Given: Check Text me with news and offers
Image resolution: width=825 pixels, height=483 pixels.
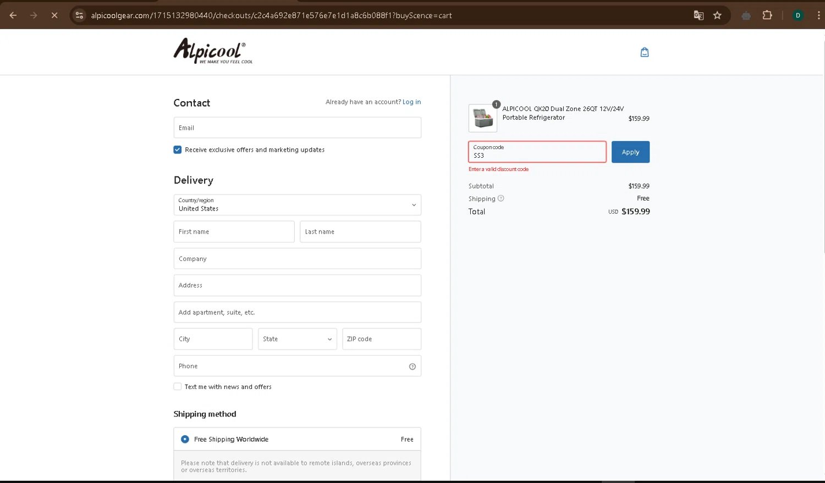Looking at the screenshot, I should 177,387.
